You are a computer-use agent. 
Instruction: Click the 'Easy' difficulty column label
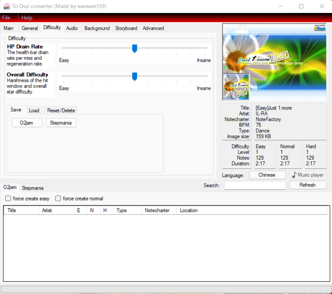click(261, 146)
